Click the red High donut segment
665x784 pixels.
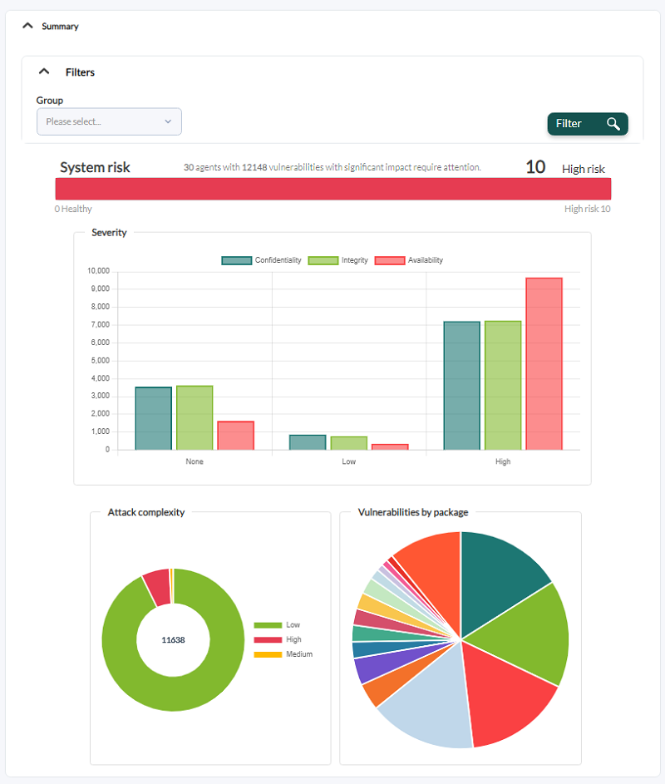[x=158, y=589]
